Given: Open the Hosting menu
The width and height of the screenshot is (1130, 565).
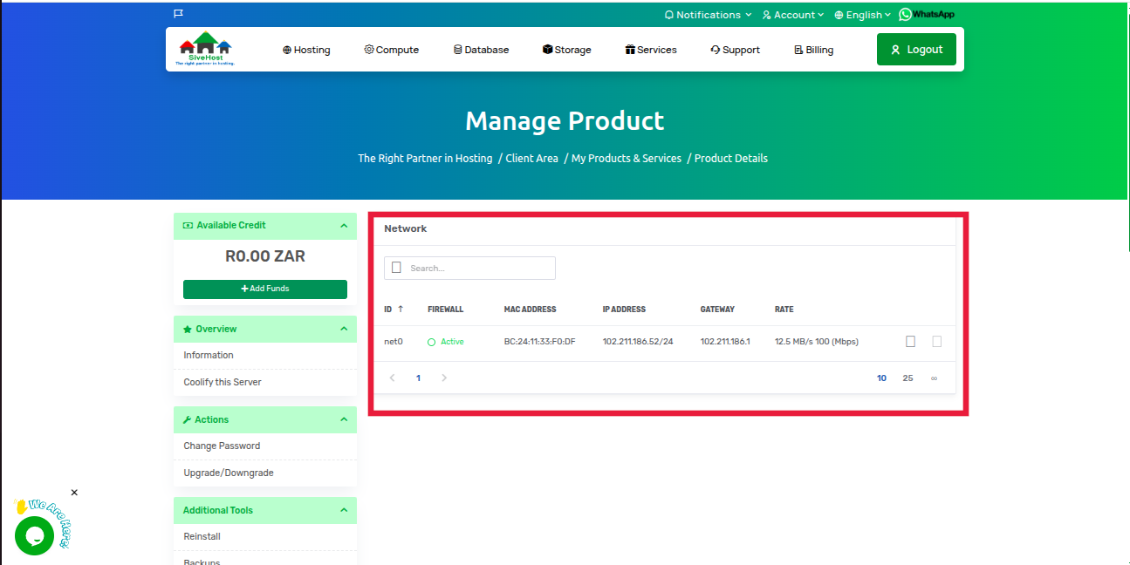Looking at the screenshot, I should click(x=306, y=50).
